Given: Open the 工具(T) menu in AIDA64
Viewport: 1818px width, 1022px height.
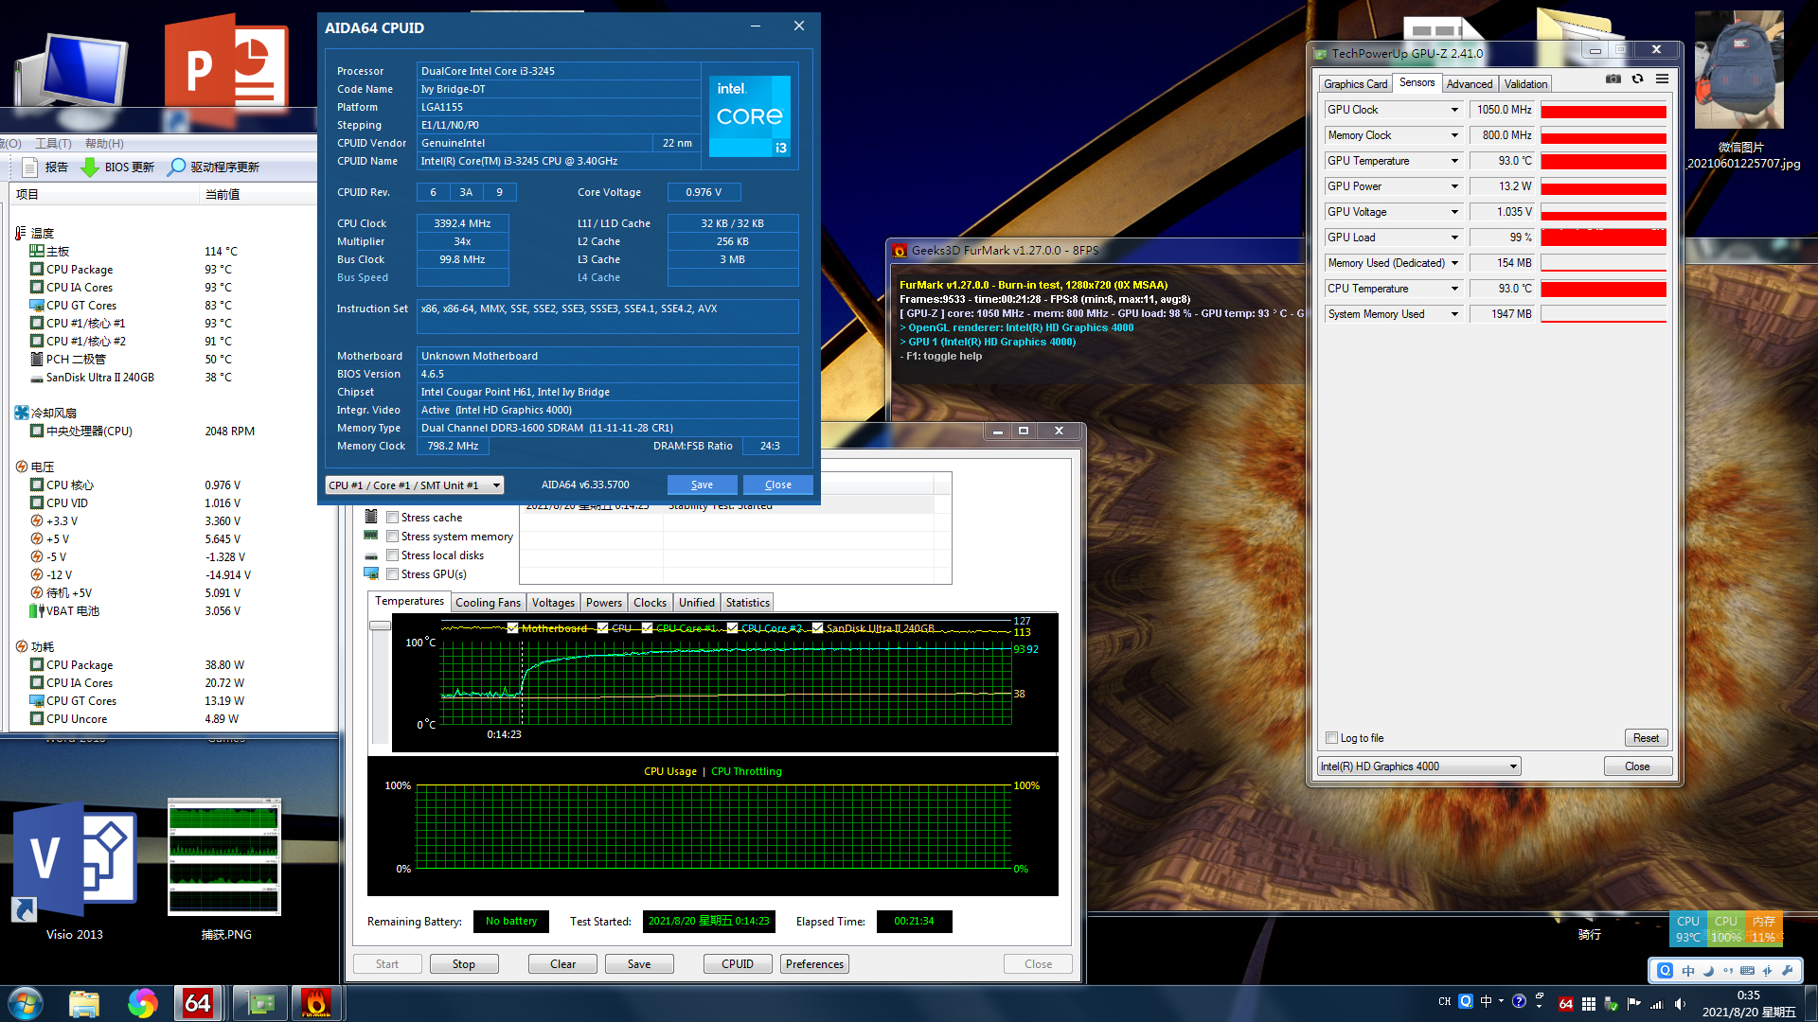Looking at the screenshot, I should click(x=53, y=144).
